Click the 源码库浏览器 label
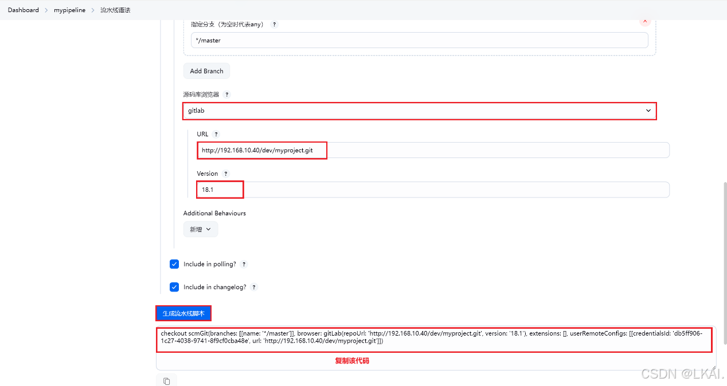Viewport: 727px width, 386px height. [x=201, y=94]
